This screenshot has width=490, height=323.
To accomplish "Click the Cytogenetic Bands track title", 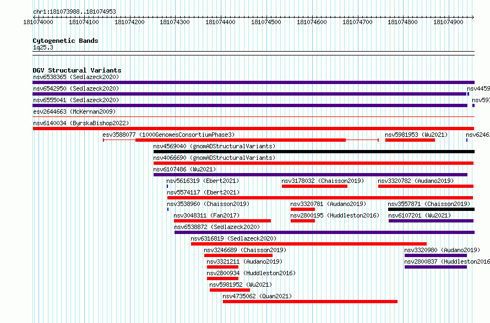I will 66,41.
